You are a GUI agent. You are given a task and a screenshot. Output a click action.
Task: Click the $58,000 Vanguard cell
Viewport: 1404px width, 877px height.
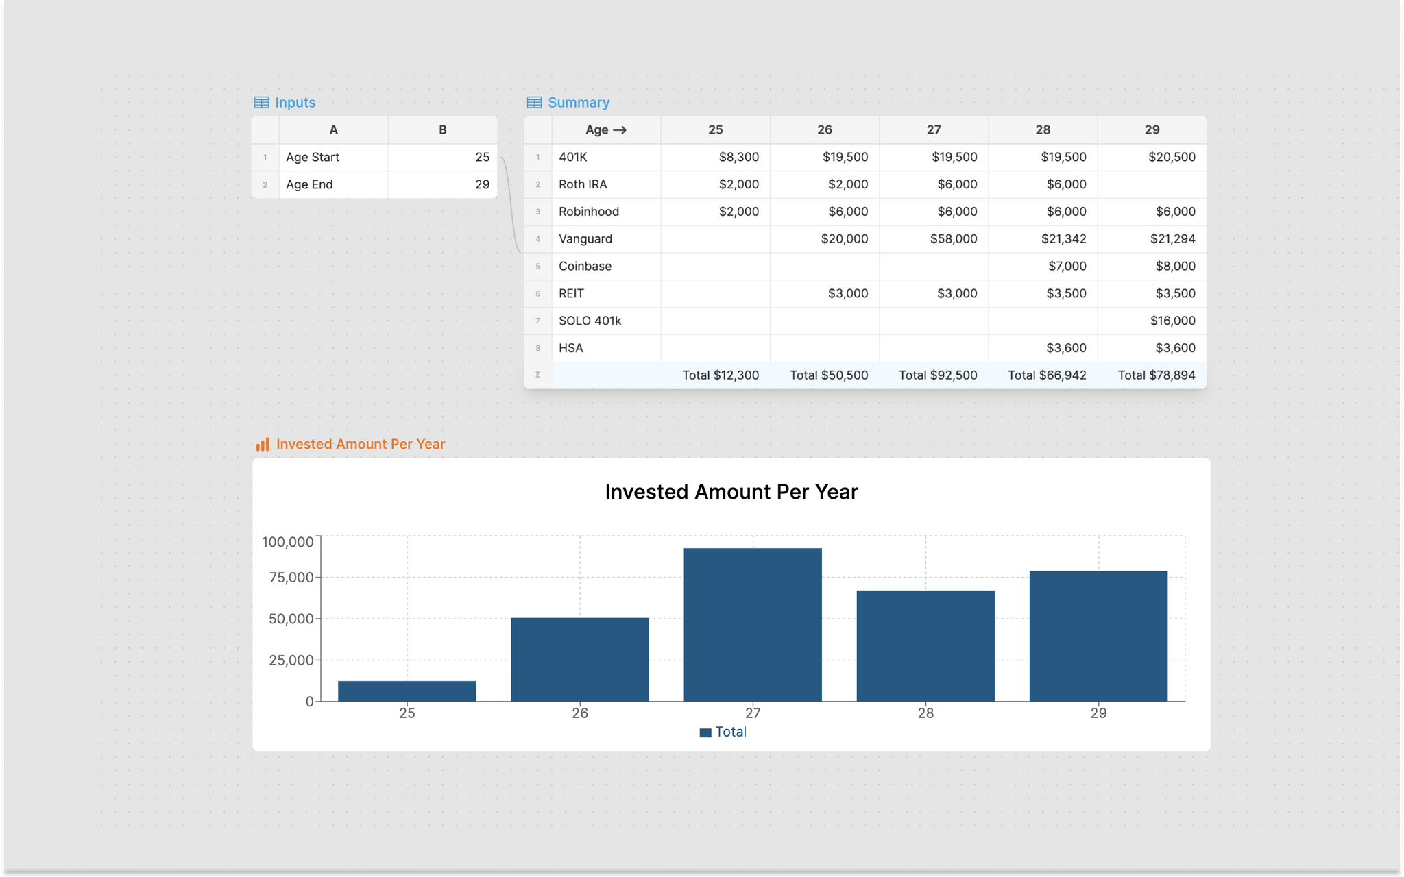click(934, 239)
